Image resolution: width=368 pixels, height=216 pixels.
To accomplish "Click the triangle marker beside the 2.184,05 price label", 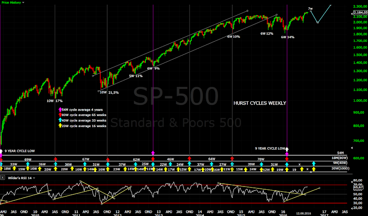I will (x=351, y=14).
